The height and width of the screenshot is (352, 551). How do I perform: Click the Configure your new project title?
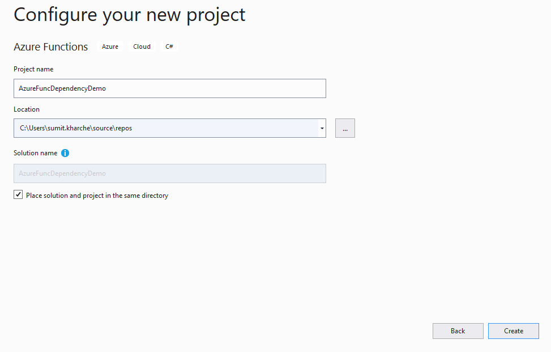[129, 15]
